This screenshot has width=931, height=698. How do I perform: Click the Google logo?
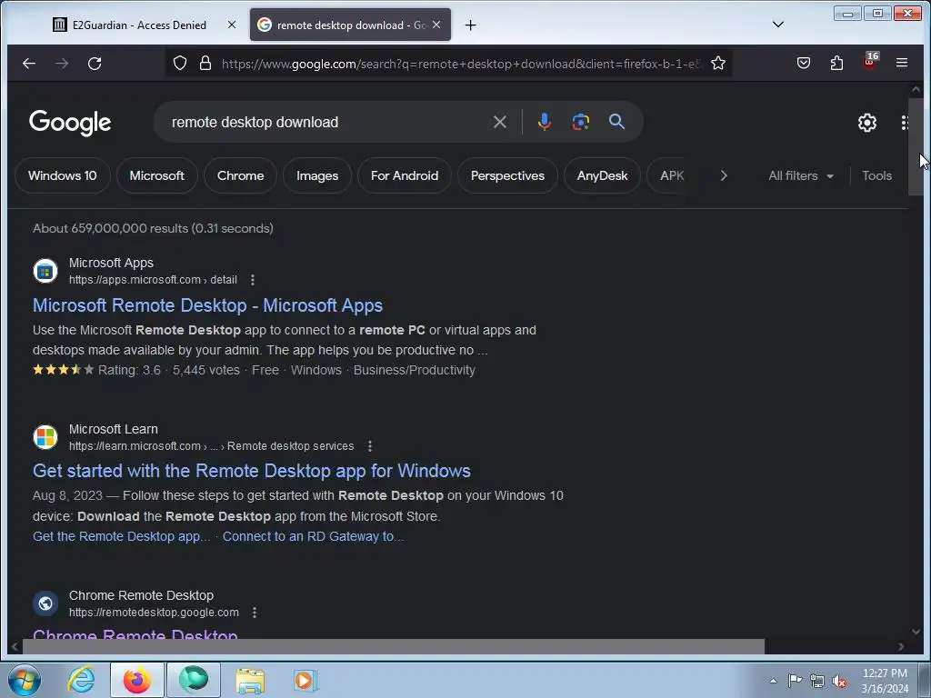(70, 123)
